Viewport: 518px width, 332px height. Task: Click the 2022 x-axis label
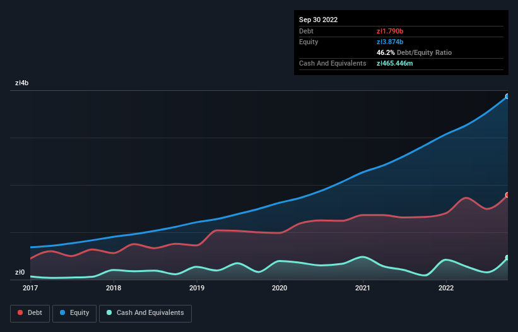pos(446,288)
